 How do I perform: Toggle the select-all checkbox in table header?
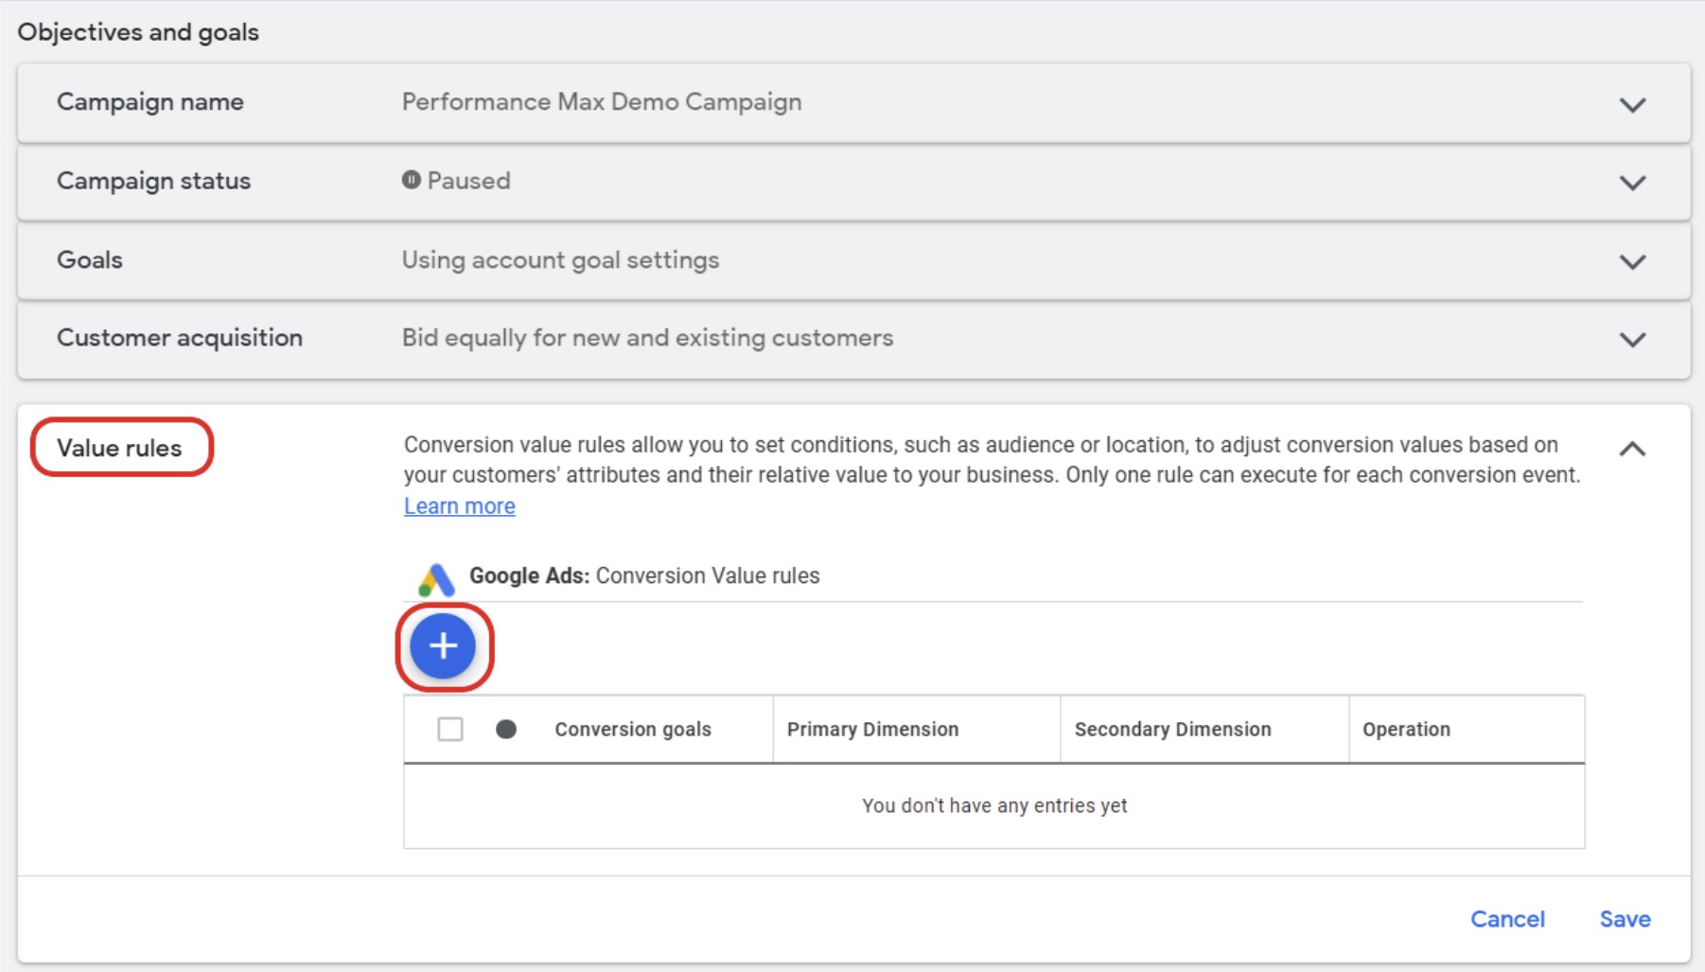point(450,729)
